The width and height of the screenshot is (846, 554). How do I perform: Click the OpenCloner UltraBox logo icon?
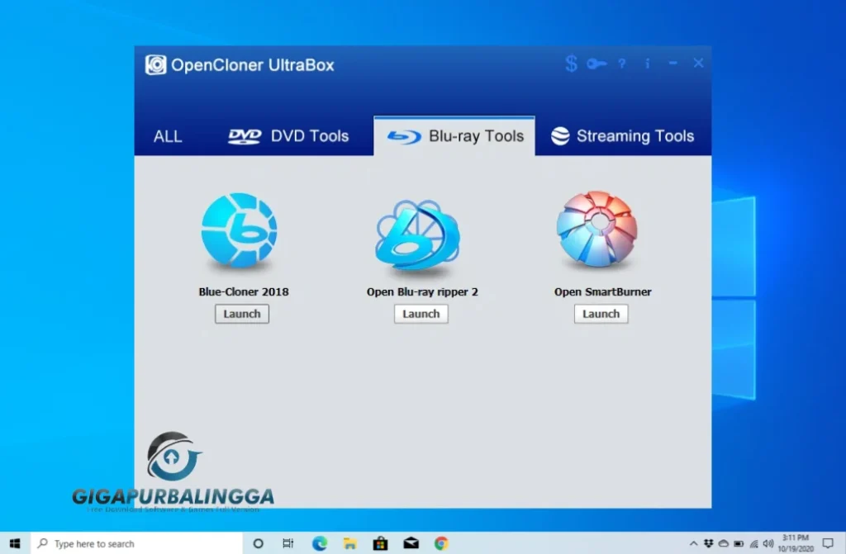pyautogui.click(x=155, y=65)
